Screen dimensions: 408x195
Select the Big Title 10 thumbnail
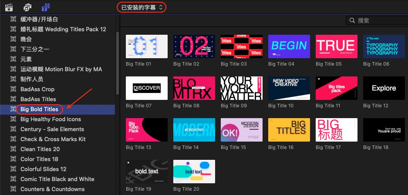(289, 88)
